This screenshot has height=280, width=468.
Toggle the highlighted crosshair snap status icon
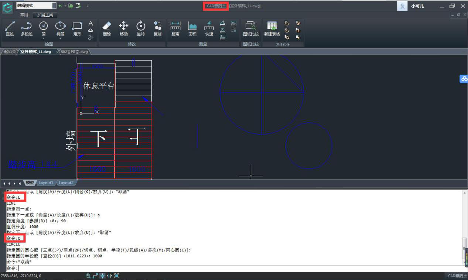(x=102, y=276)
